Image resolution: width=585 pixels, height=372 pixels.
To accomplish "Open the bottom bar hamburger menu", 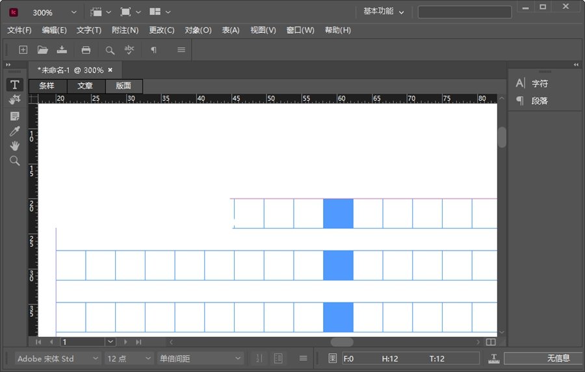I will [304, 358].
